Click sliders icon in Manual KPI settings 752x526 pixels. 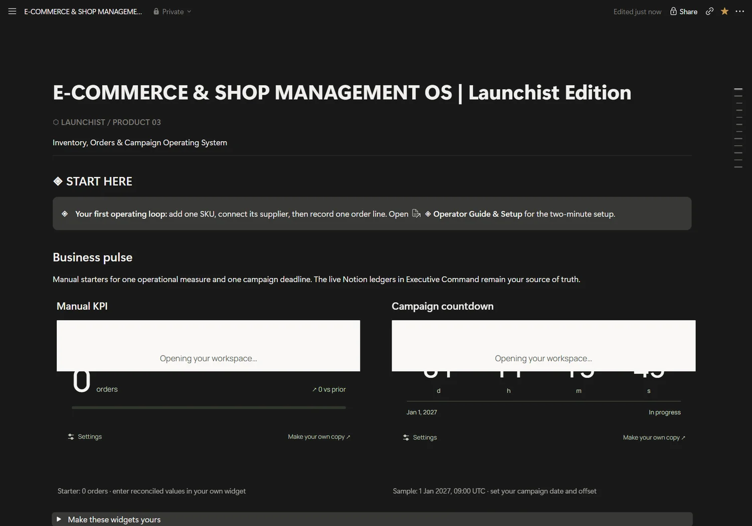pyautogui.click(x=71, y=437)
